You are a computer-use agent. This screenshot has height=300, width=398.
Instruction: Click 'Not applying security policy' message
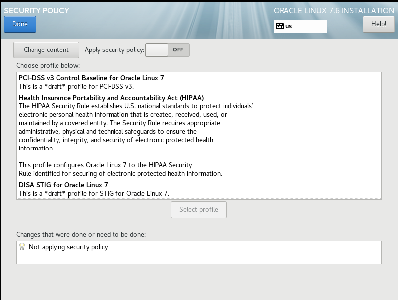pos(68,247)
